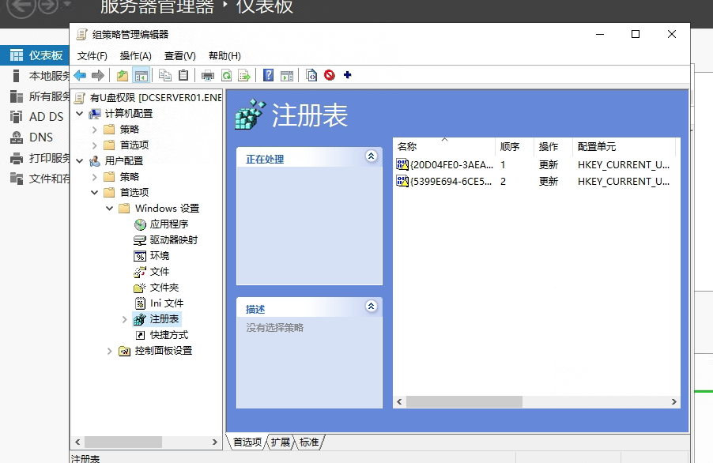Click the Print toolbar icon
Image resolution: width=713 pixels, height=463 pixels.
(x=208, y=75)
